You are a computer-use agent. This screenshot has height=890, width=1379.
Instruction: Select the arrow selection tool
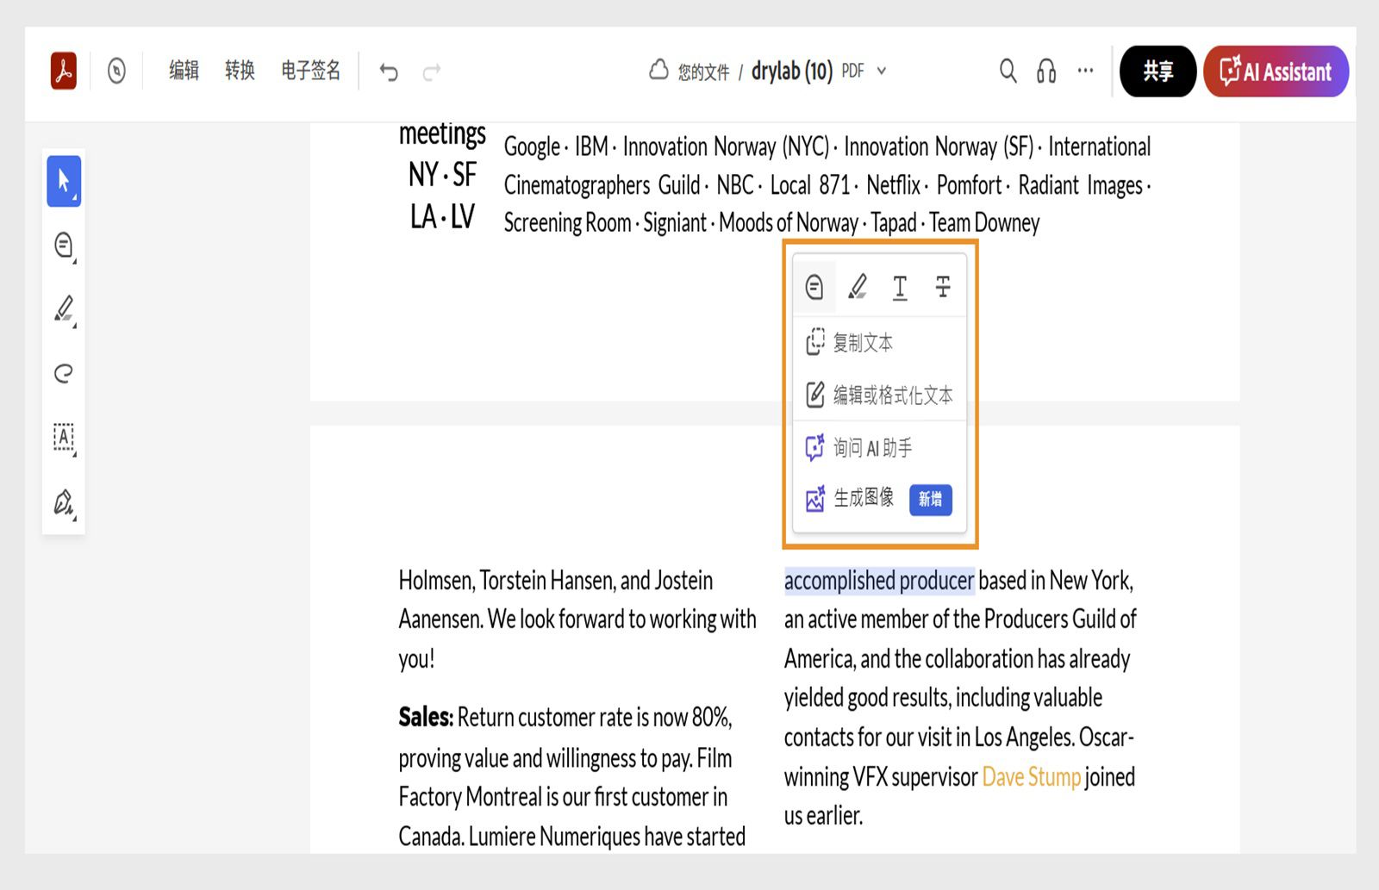64,181
